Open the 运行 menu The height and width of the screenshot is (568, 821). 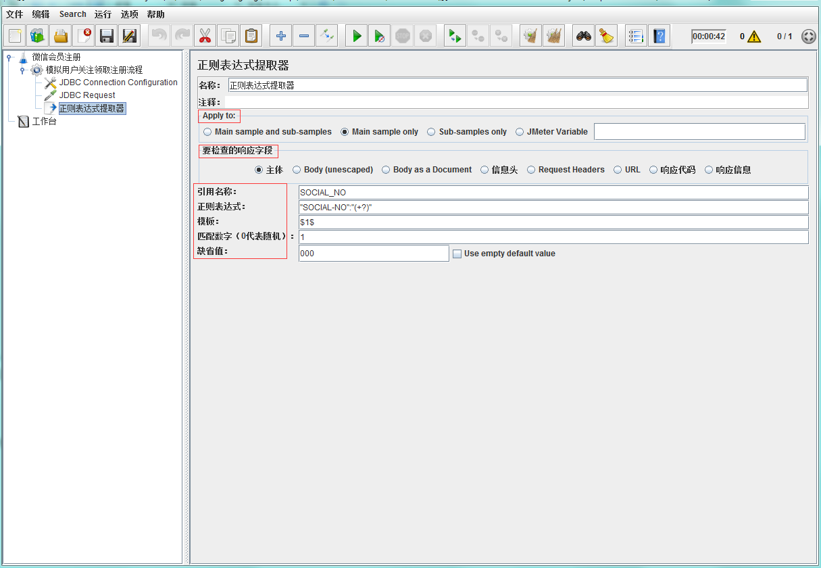coord(103,14)
